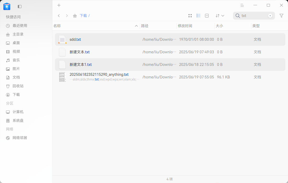
Task: Select the 新建文本.txt file icon
Action: pos(62,52)
